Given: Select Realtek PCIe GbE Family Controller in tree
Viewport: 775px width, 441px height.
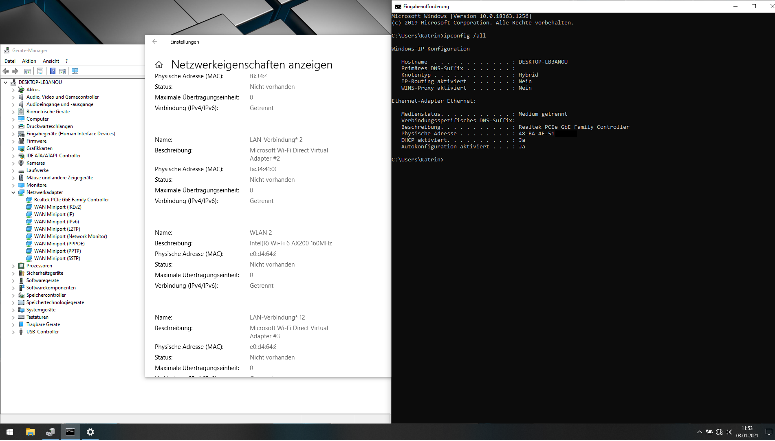Looking at the screenshot, I should click(x=72, y=200).
